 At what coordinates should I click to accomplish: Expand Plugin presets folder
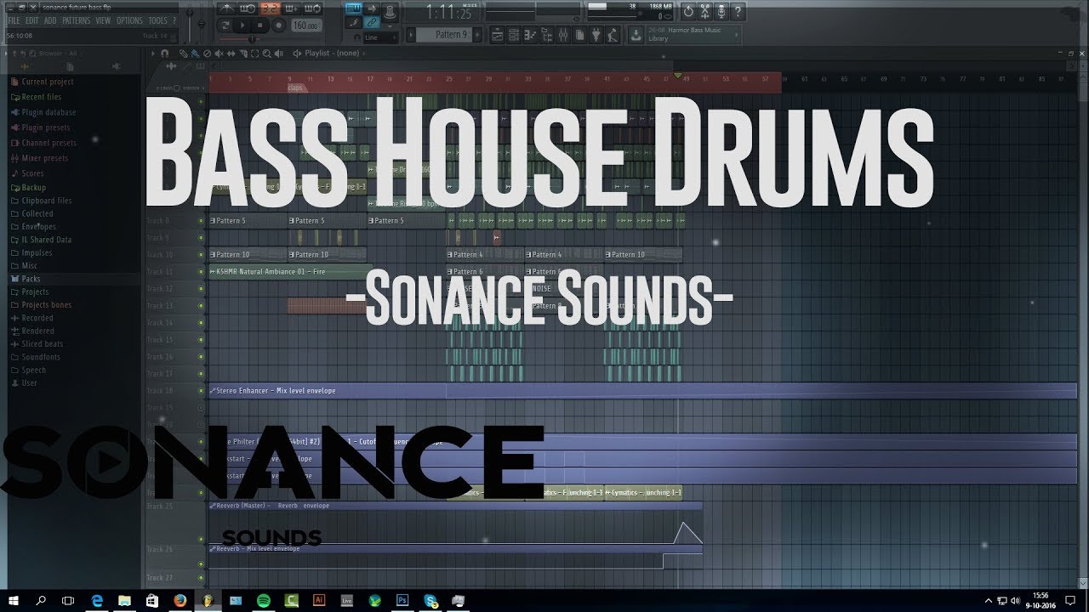(x=40, y=127)
